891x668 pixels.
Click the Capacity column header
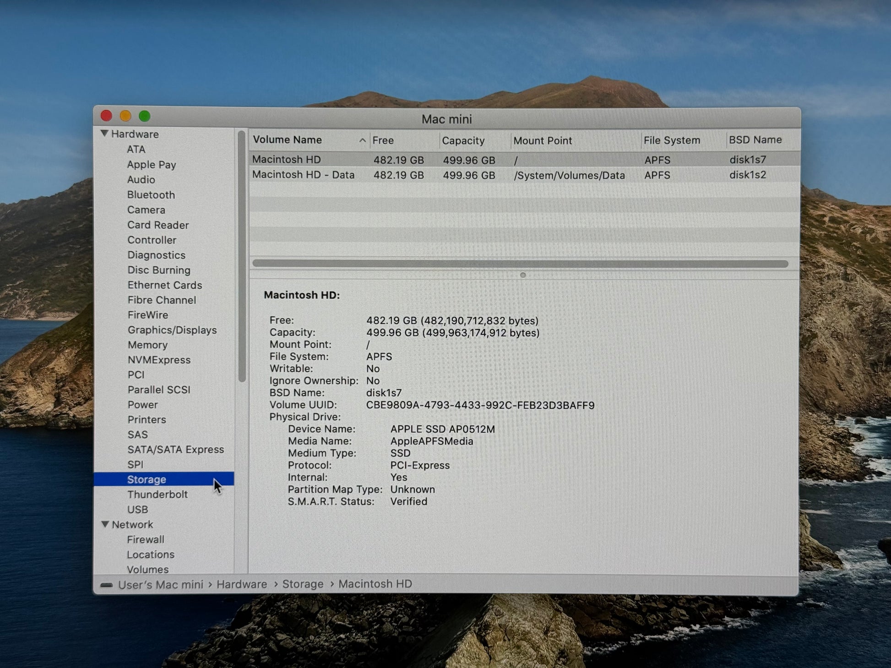463,140
